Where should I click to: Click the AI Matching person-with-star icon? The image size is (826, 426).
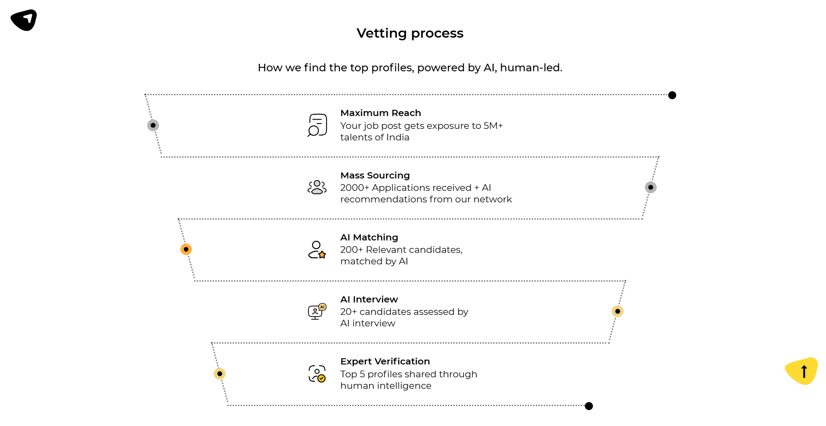pos(316,250)
